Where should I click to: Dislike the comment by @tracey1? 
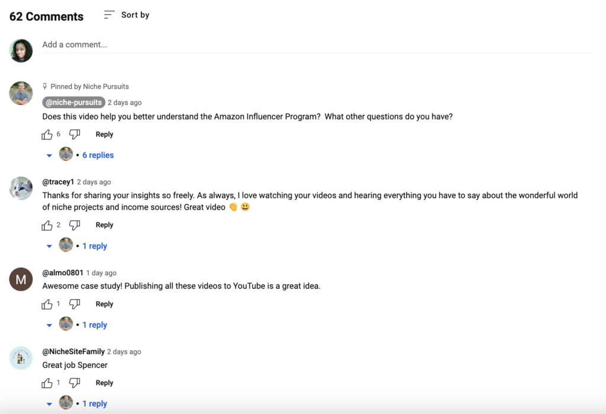coord(75,225)
